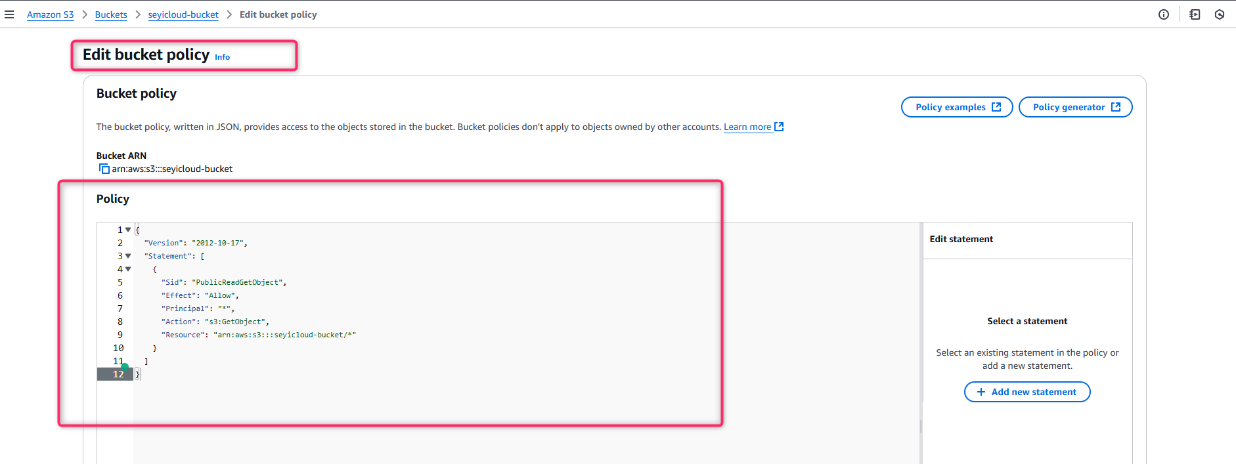
Task: Open the hexagon settings icon in the header
Action: 1220,14
